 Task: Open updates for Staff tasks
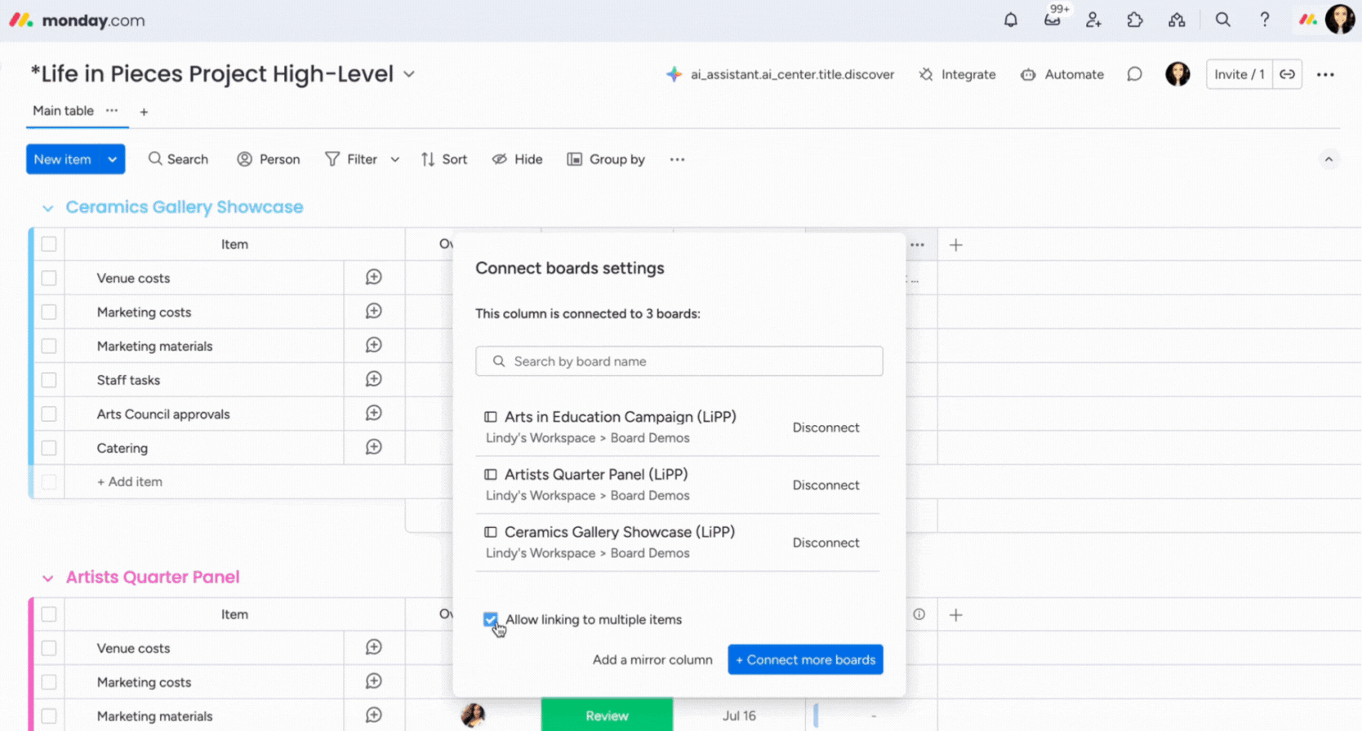(374, 379)
